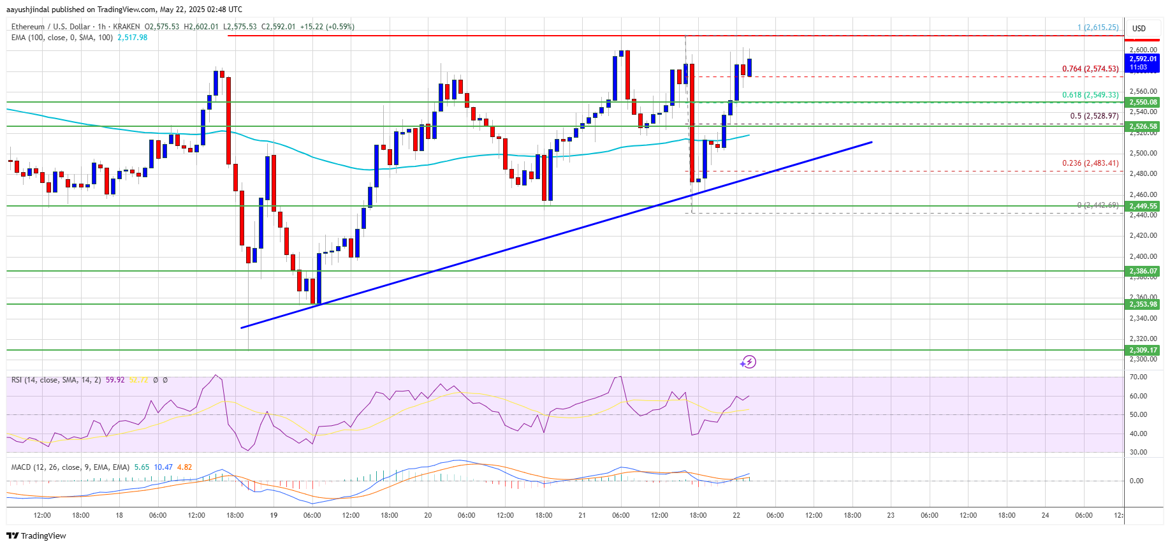Viewport: 1170px width, 547px height.
Task: Click the purple lightning event icon on chart
Action: pos(749,362)
